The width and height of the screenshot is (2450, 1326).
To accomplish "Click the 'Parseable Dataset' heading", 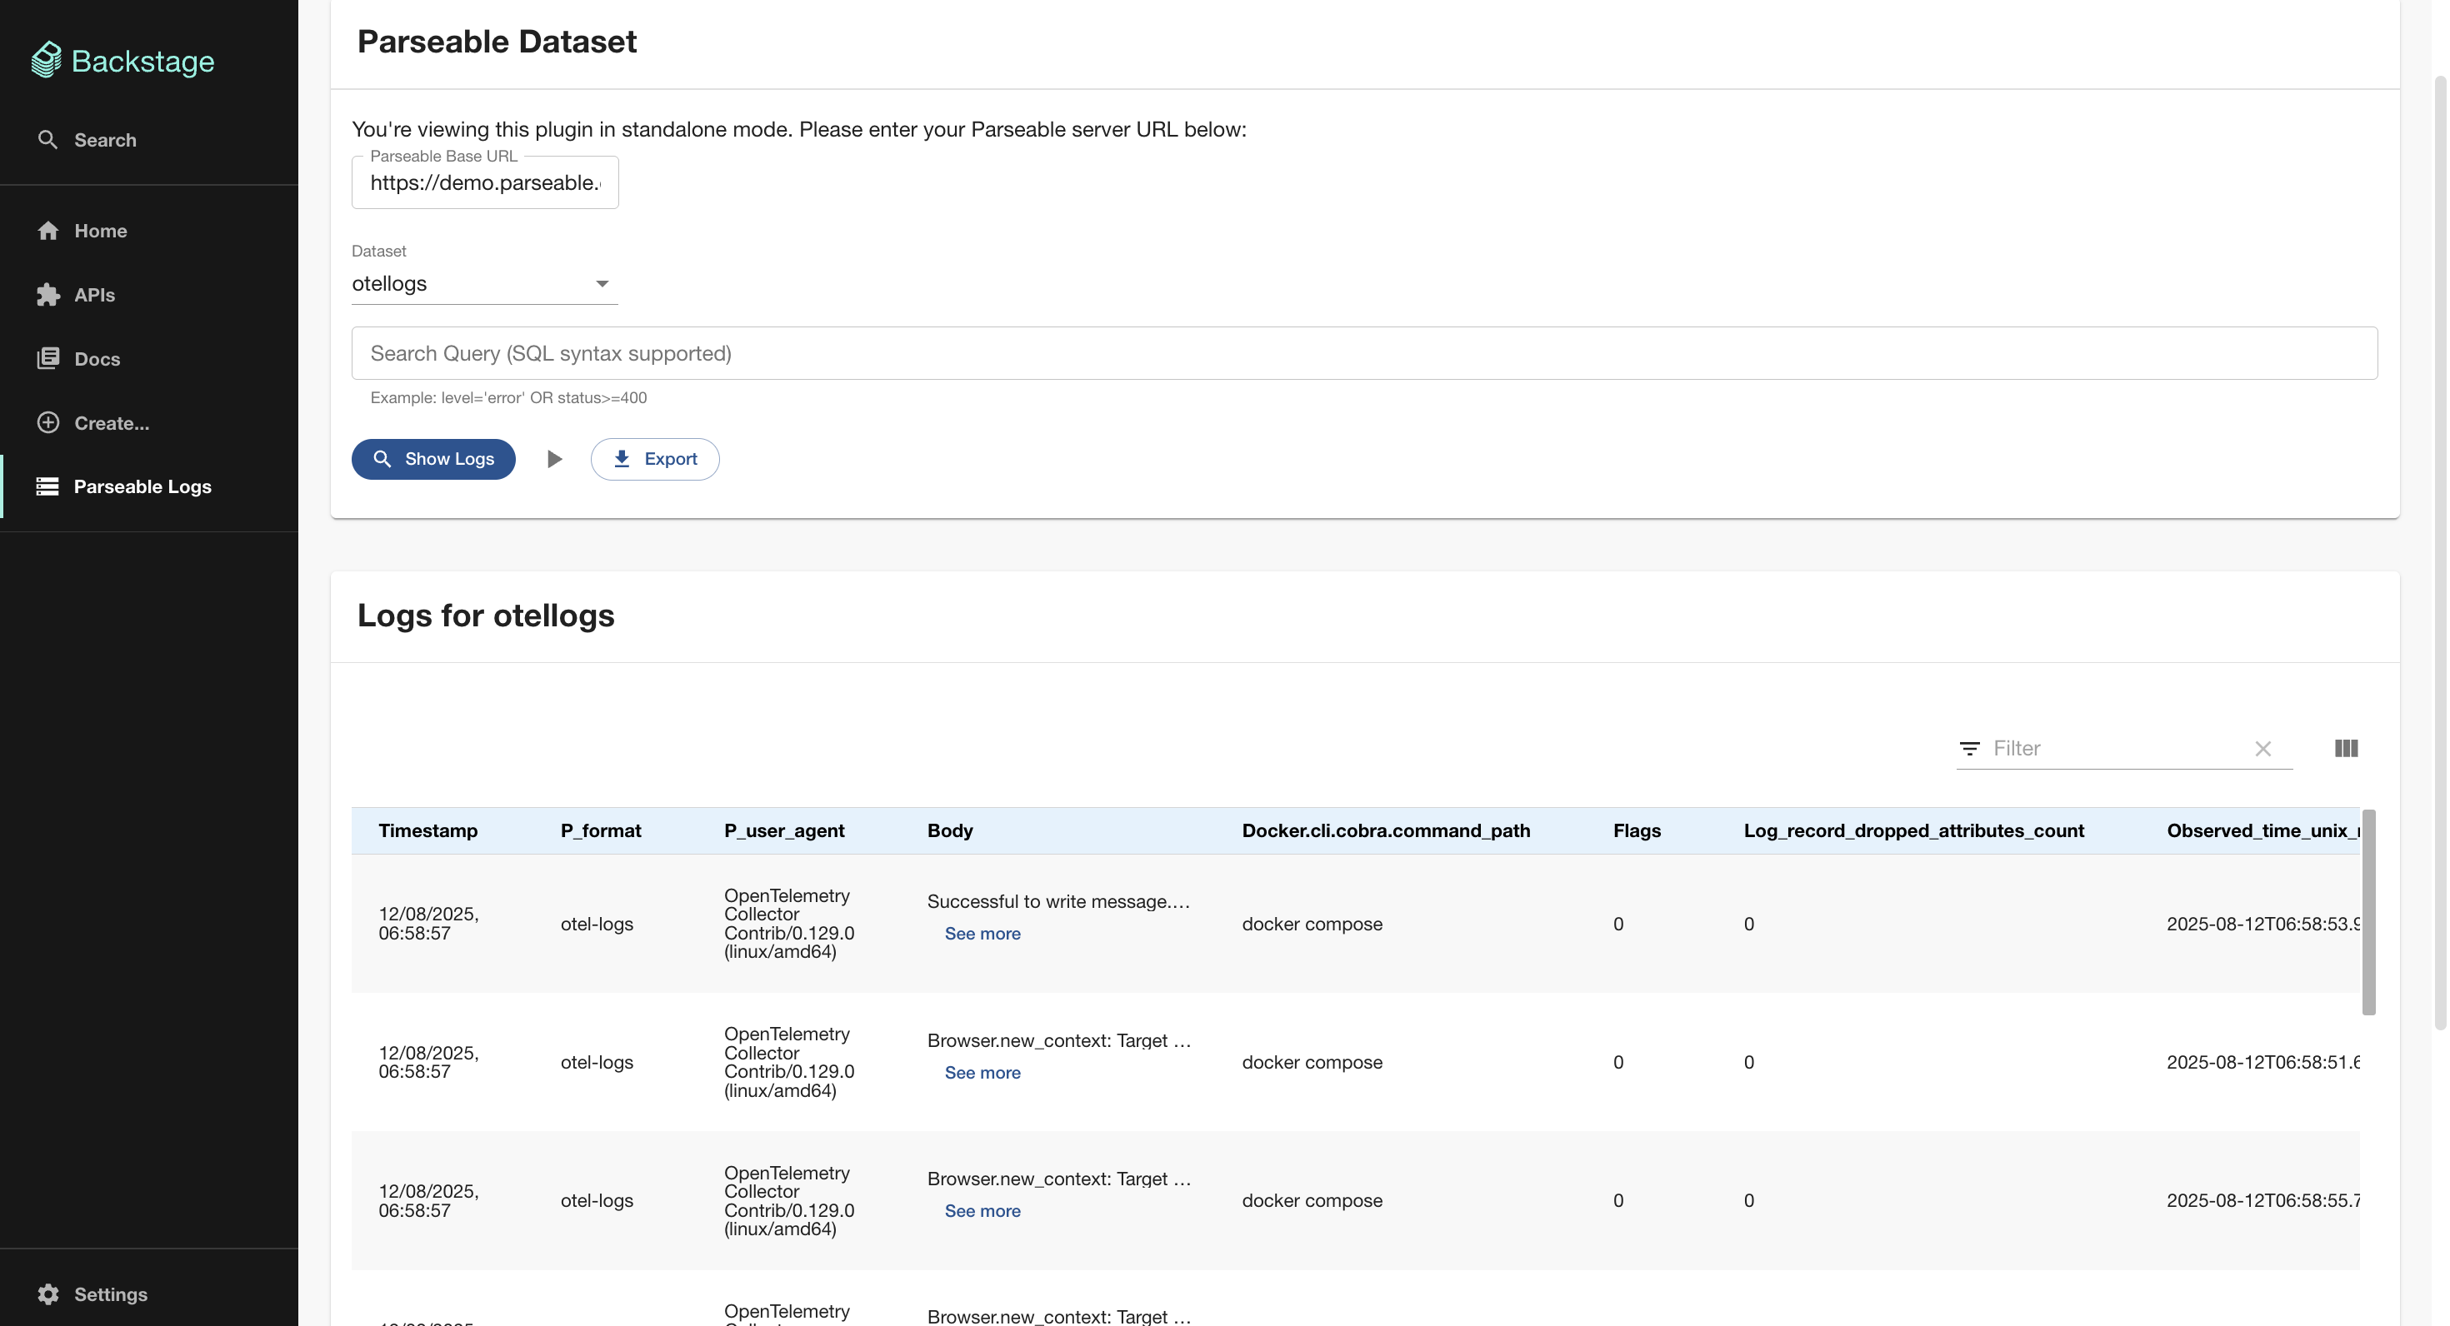I will click(497, 42).
